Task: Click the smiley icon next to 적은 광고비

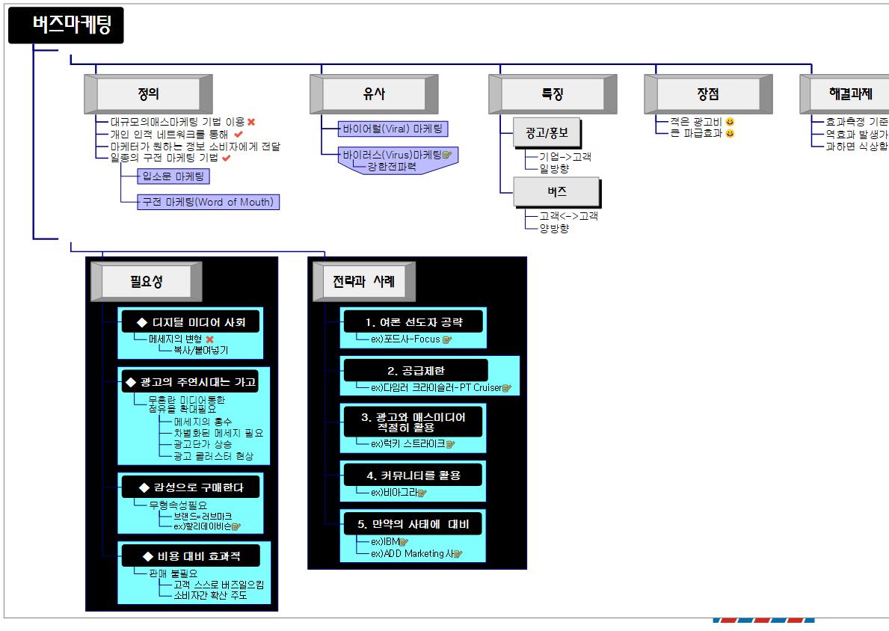Action: tap(730, 121)
